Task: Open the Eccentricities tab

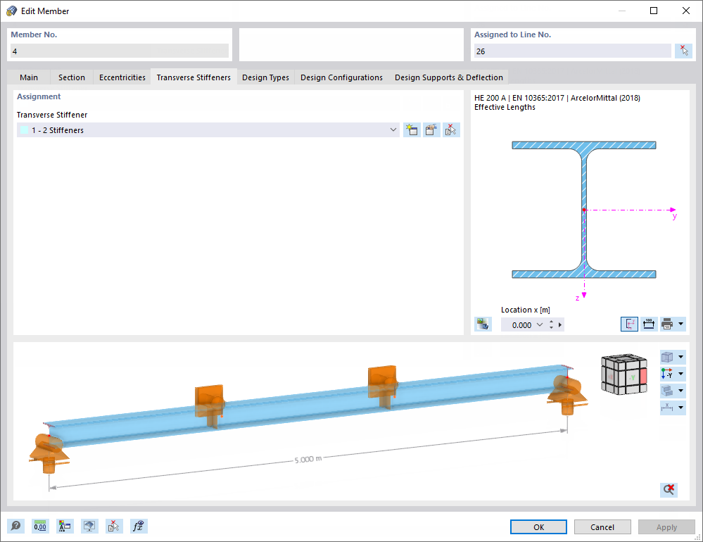Action: 122,77
